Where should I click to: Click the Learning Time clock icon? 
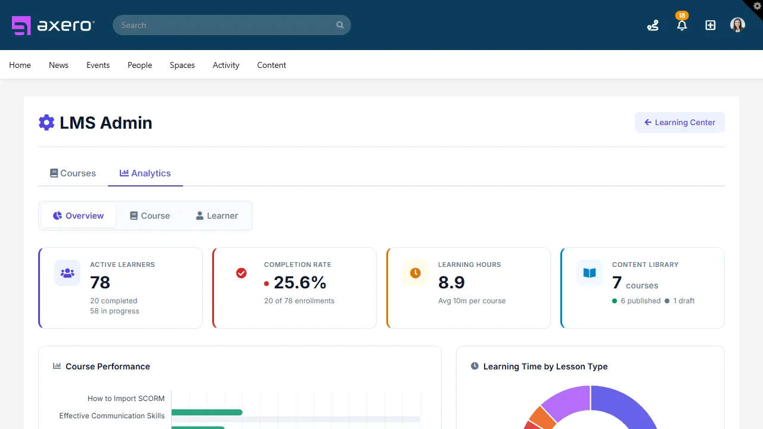coord(474,366)
